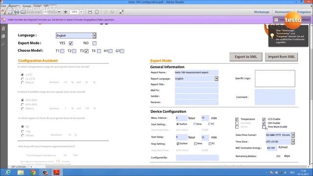Image resolution: width=313 pixels, height=176 pixels.
Task: Select the H1 model checkbox
Action: coord(111,51)
